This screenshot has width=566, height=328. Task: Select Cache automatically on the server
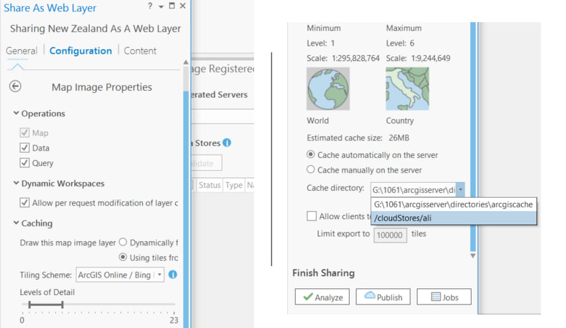311,155
